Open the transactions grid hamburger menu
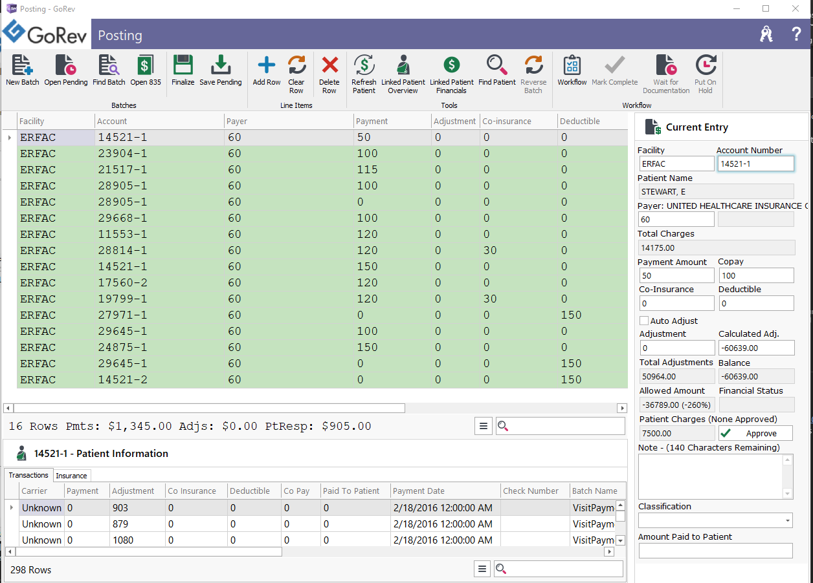 coord(482,569)
